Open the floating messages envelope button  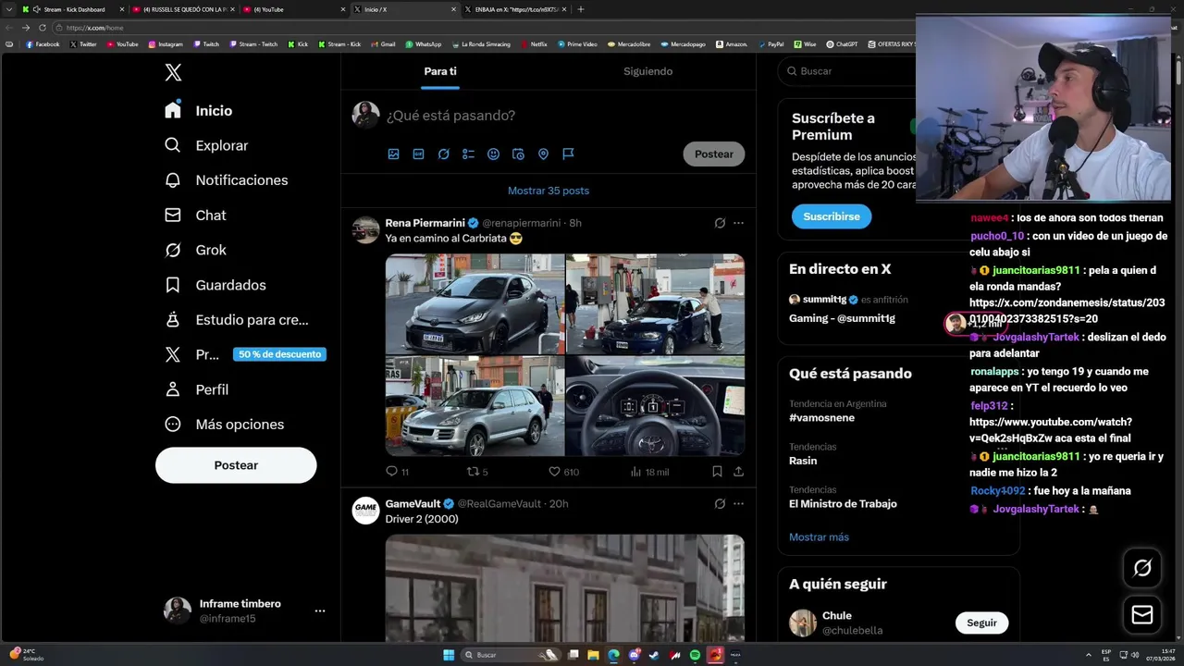pyautogui.click(x=1142, y=614)
